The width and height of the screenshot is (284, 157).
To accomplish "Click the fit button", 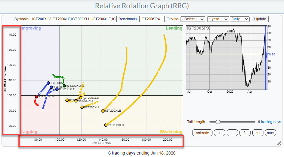I will tap(245, 133).
